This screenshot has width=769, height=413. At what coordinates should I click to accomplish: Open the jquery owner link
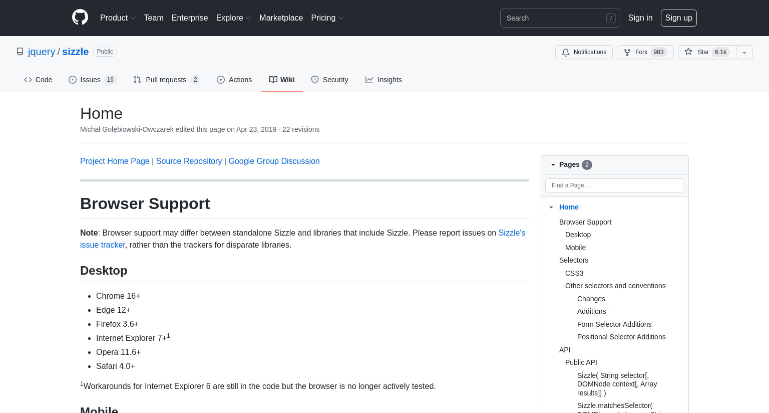click(42, 52)
